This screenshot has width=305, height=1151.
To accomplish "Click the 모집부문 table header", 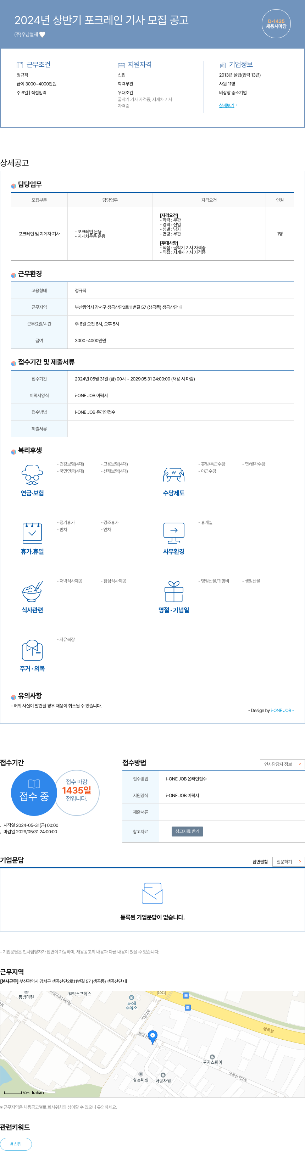I will [x=39, y=200].
